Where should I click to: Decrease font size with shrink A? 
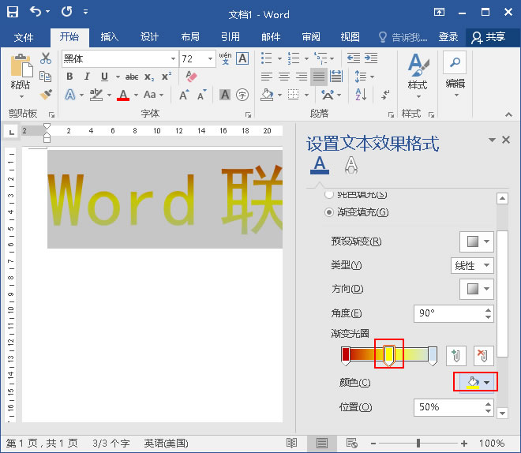coord(201,95)
